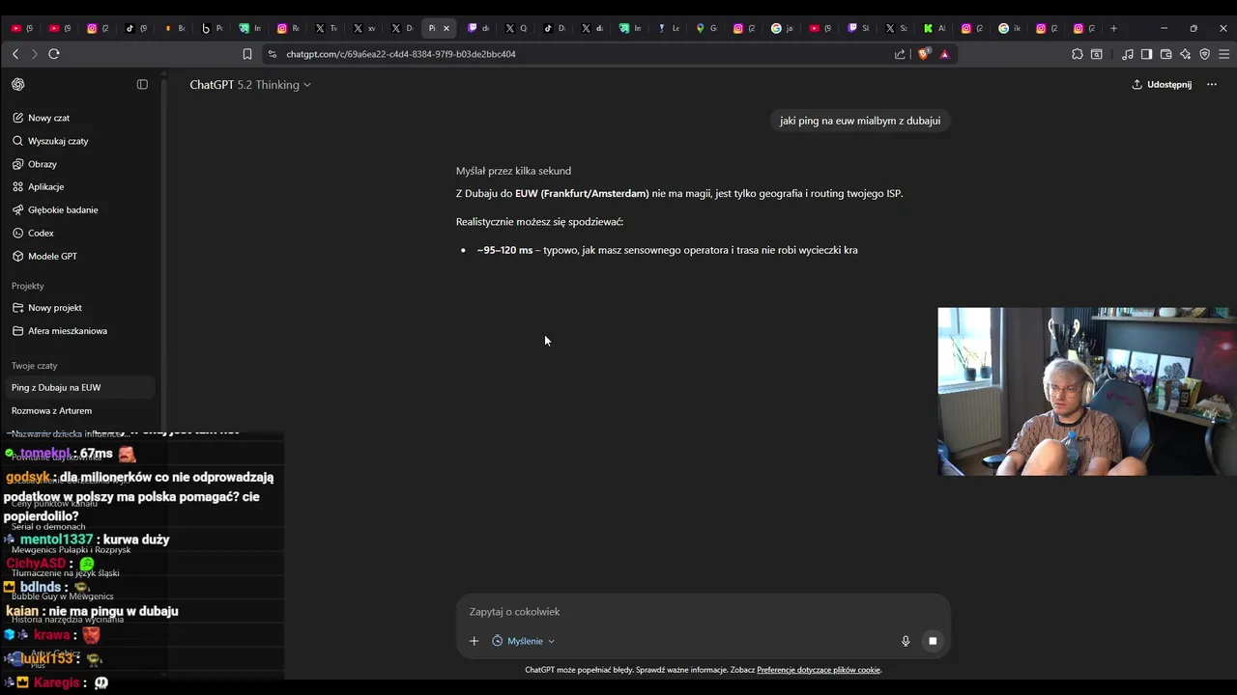Open the ChatGPT 5.2 Thinking model dropdown
The width and height of the screenshot is (1237, 695).
point(250,85)
